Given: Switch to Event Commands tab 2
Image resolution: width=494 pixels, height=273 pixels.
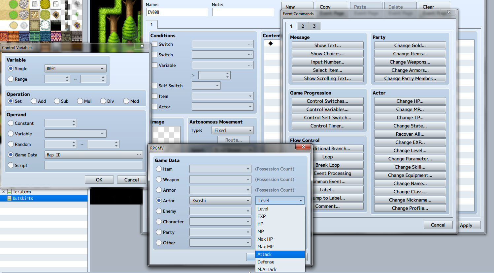Looking at the screenshot, I should point(303,26).
